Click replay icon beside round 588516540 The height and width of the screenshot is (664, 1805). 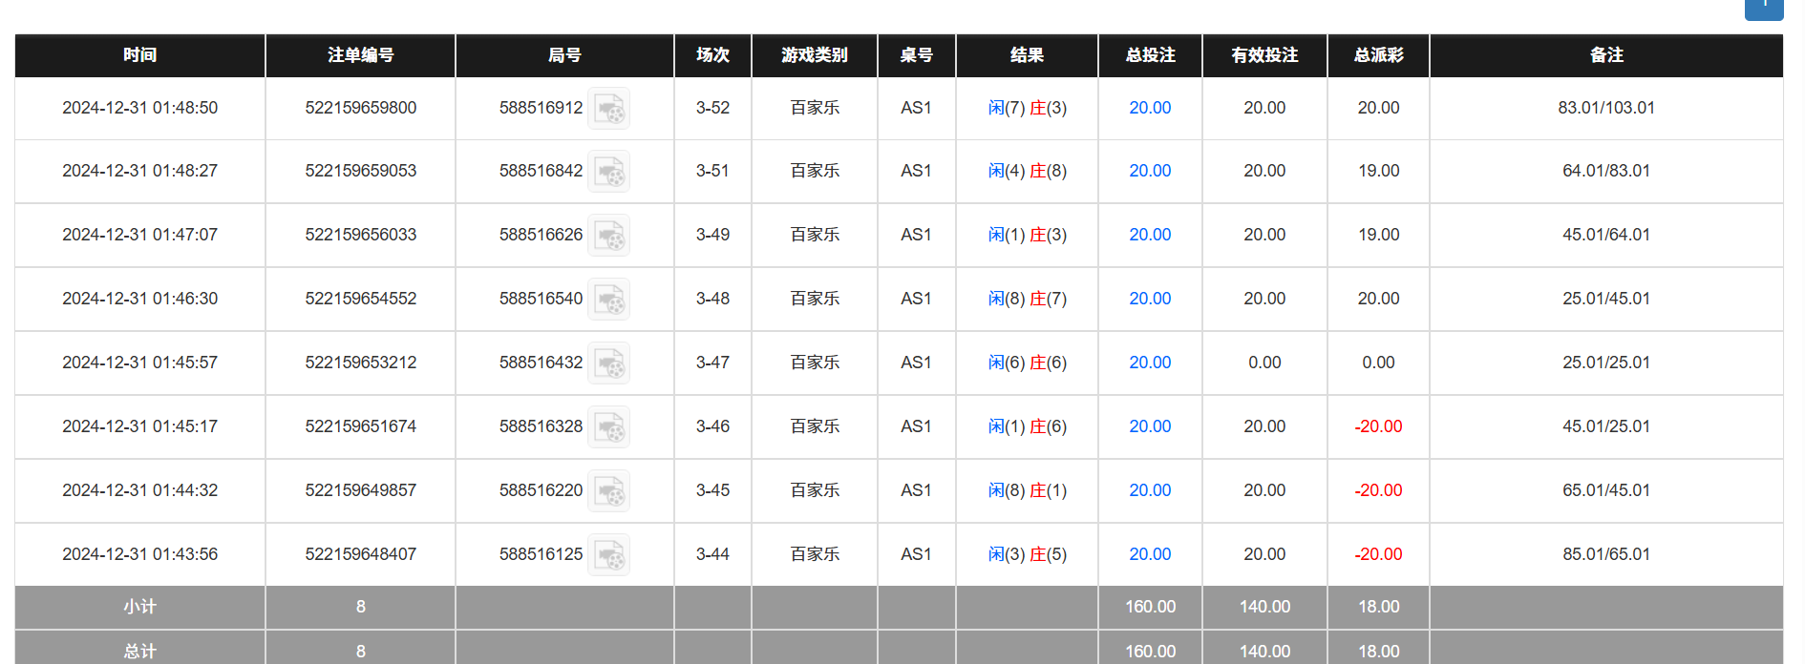click(x=608, y=300)
